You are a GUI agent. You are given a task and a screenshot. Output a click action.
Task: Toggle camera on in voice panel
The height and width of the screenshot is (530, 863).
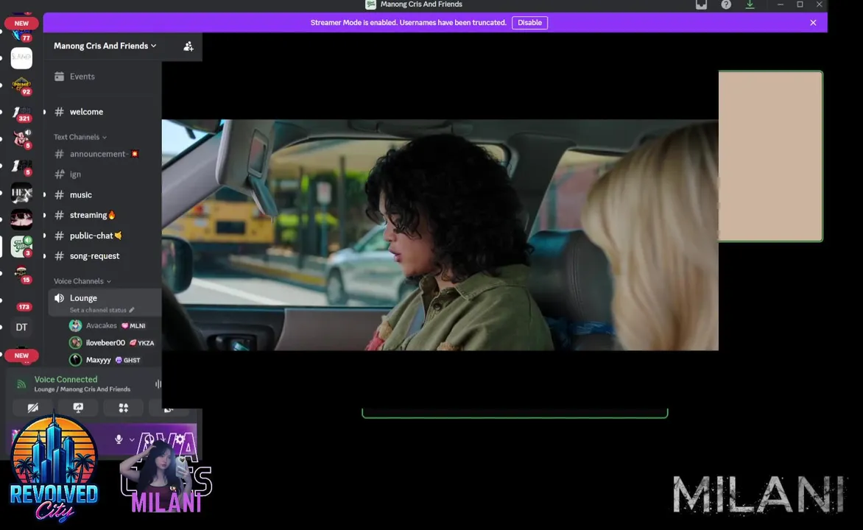coord(33,408)
